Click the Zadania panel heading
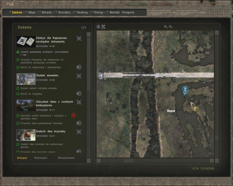This screenshot has width=233, height=186. [x=24, y=27]
